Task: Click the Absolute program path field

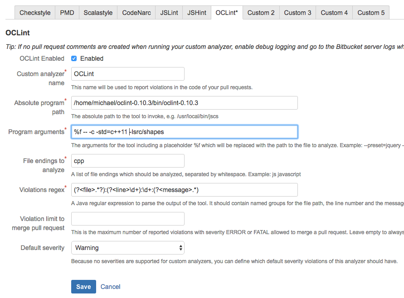Action: (184, 103)
